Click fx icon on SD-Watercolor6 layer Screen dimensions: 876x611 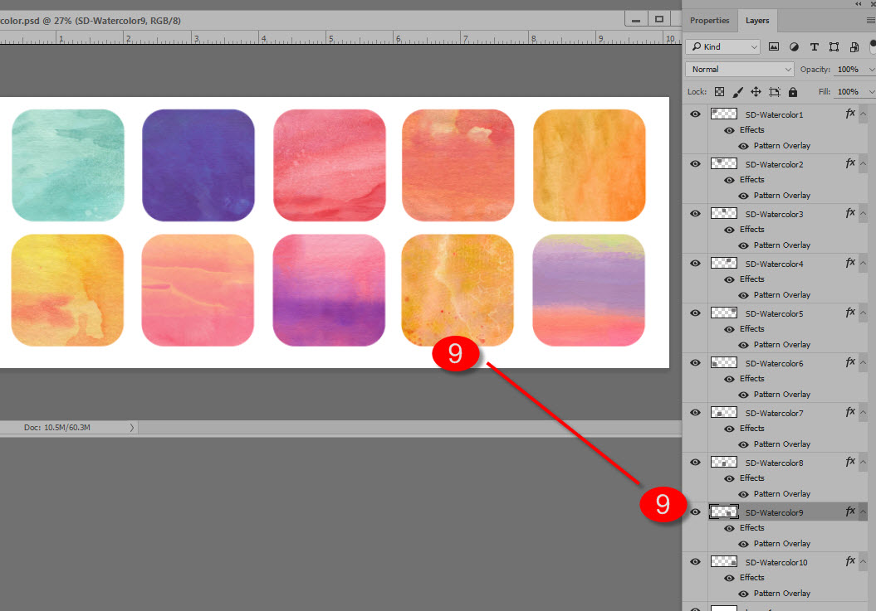pyautogui.click(x=850, y=361)
